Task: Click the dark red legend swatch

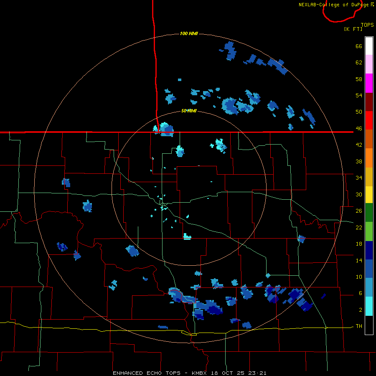Action: (369, 102)
